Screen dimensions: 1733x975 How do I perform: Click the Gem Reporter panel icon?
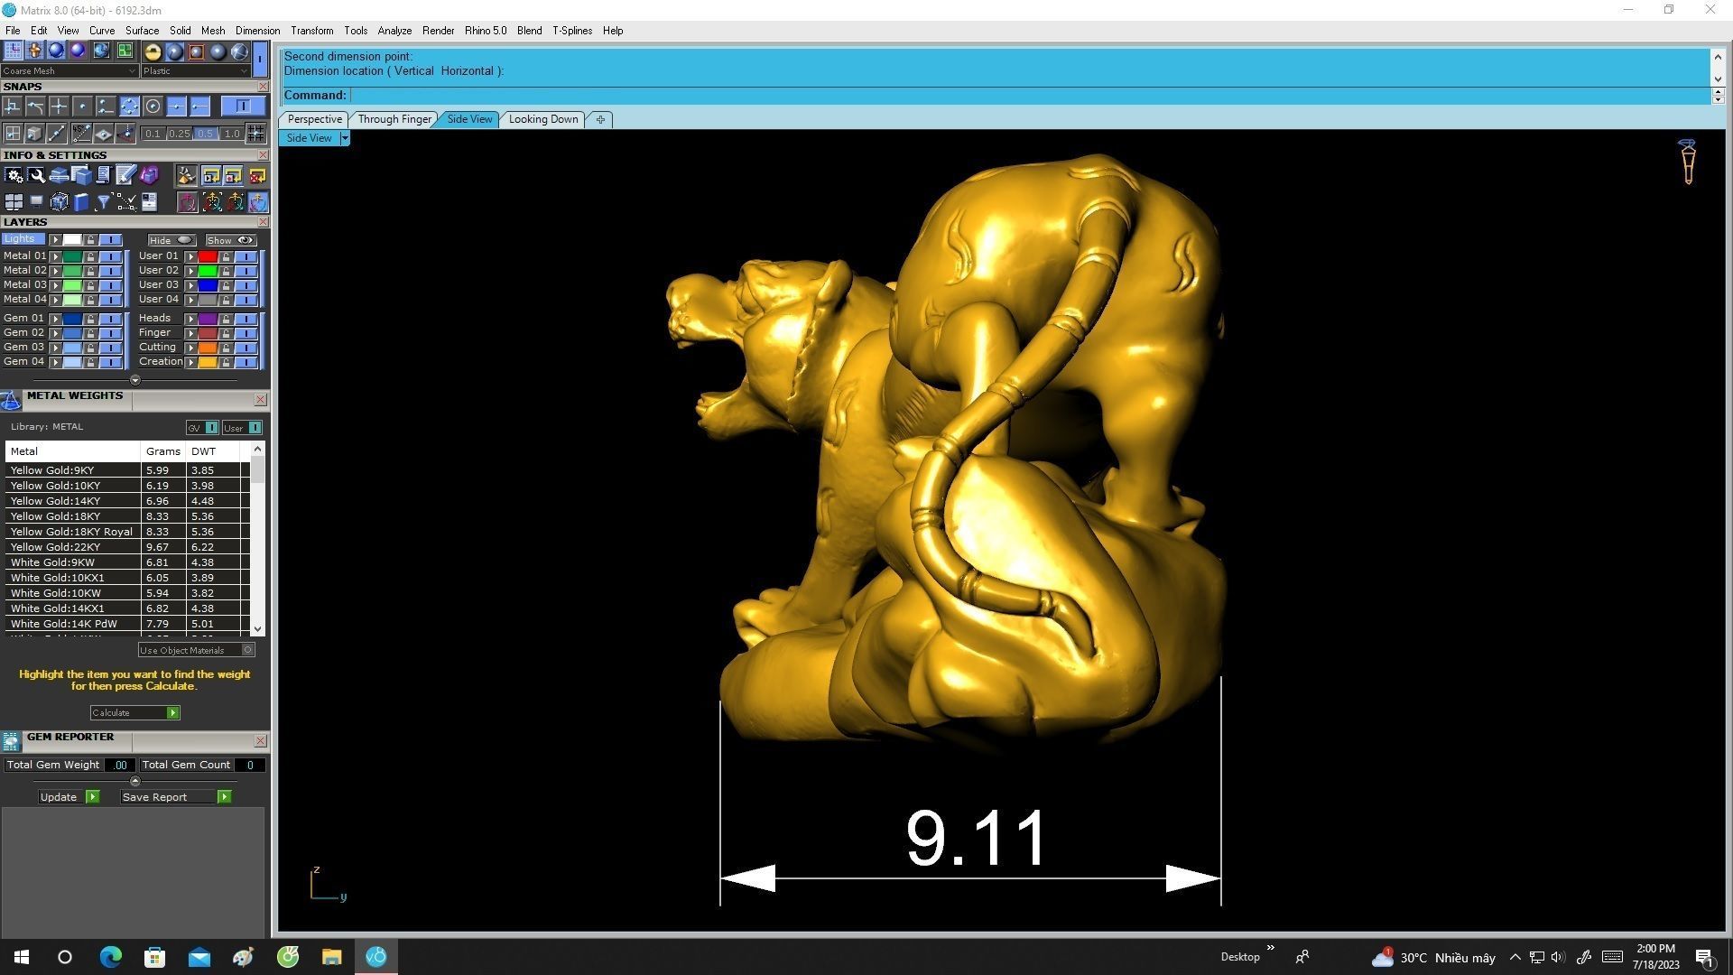pyautogui.click(x=11, y=742)
